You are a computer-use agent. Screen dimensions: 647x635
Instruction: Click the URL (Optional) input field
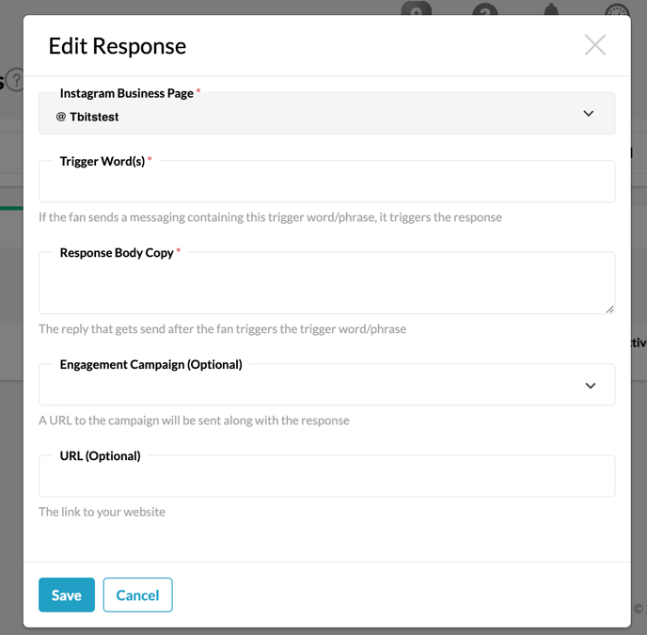pos(326,478)
